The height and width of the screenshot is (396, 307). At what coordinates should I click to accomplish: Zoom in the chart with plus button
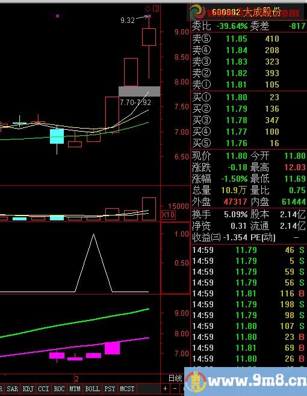tap(165, 389)
